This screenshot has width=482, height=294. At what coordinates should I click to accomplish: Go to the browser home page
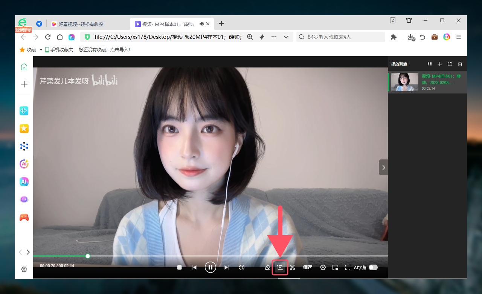59,37
